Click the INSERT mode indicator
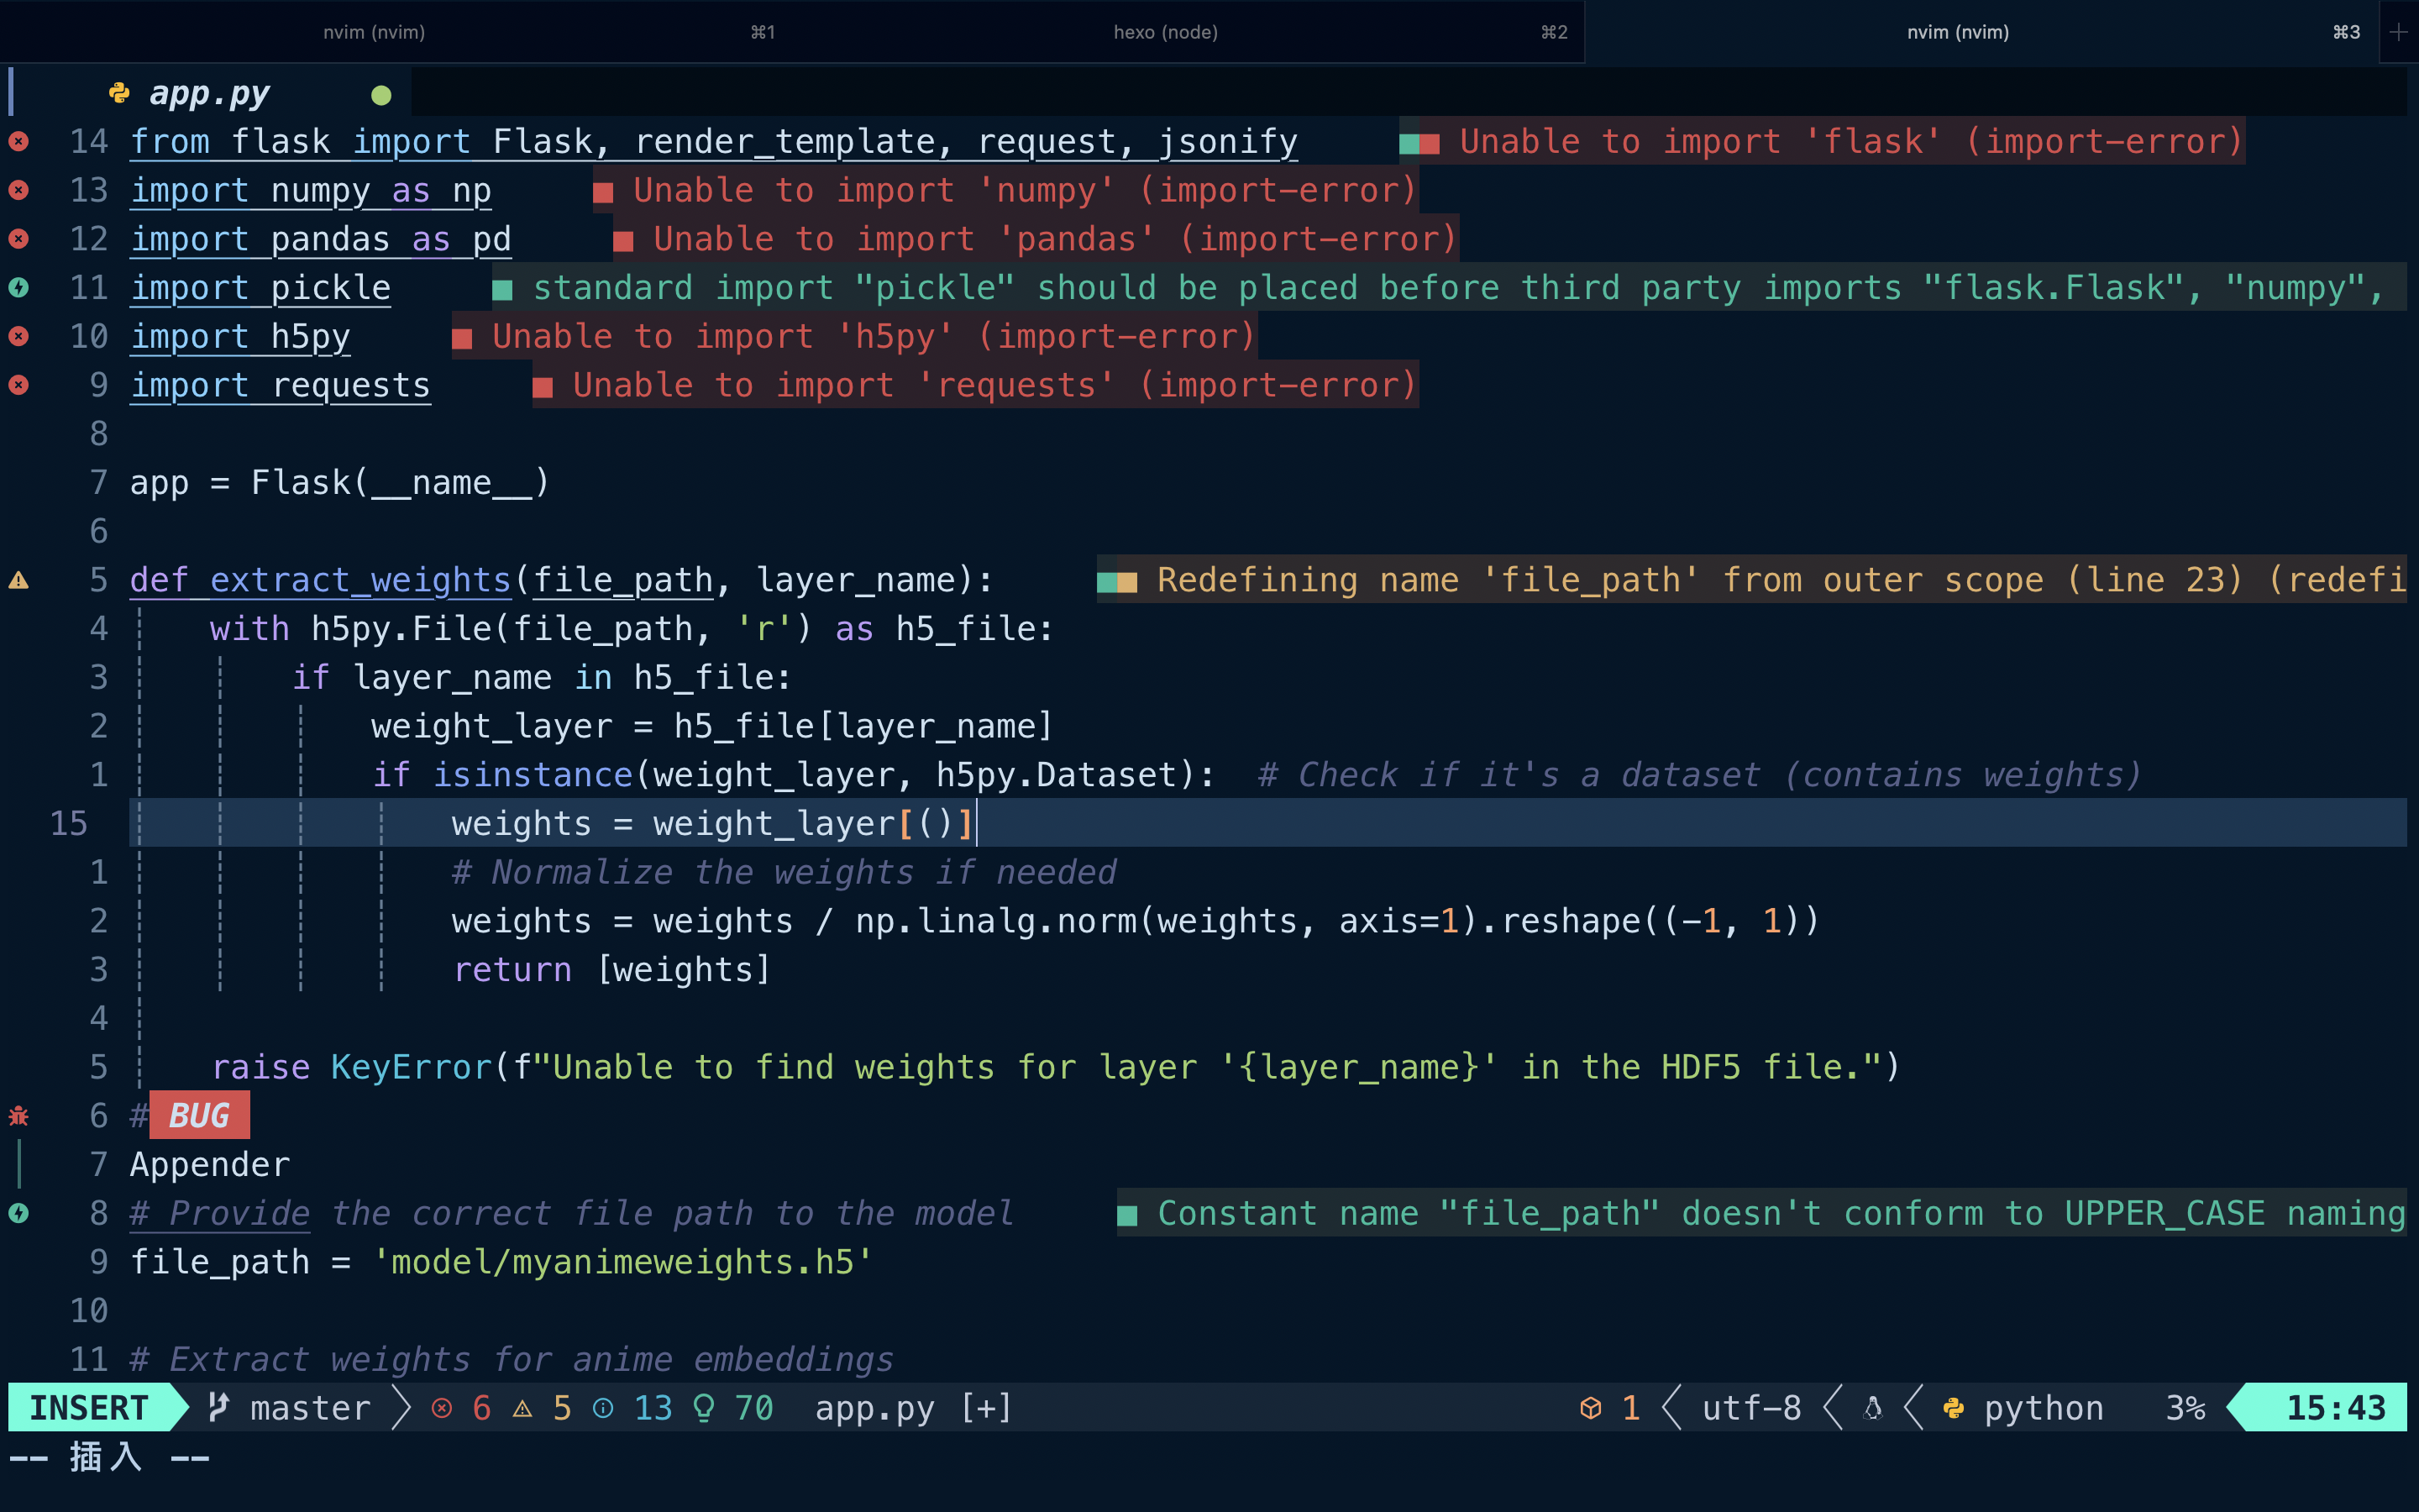The width and height of the screenshot is (2419, 1512). (x=88, y=1408)
